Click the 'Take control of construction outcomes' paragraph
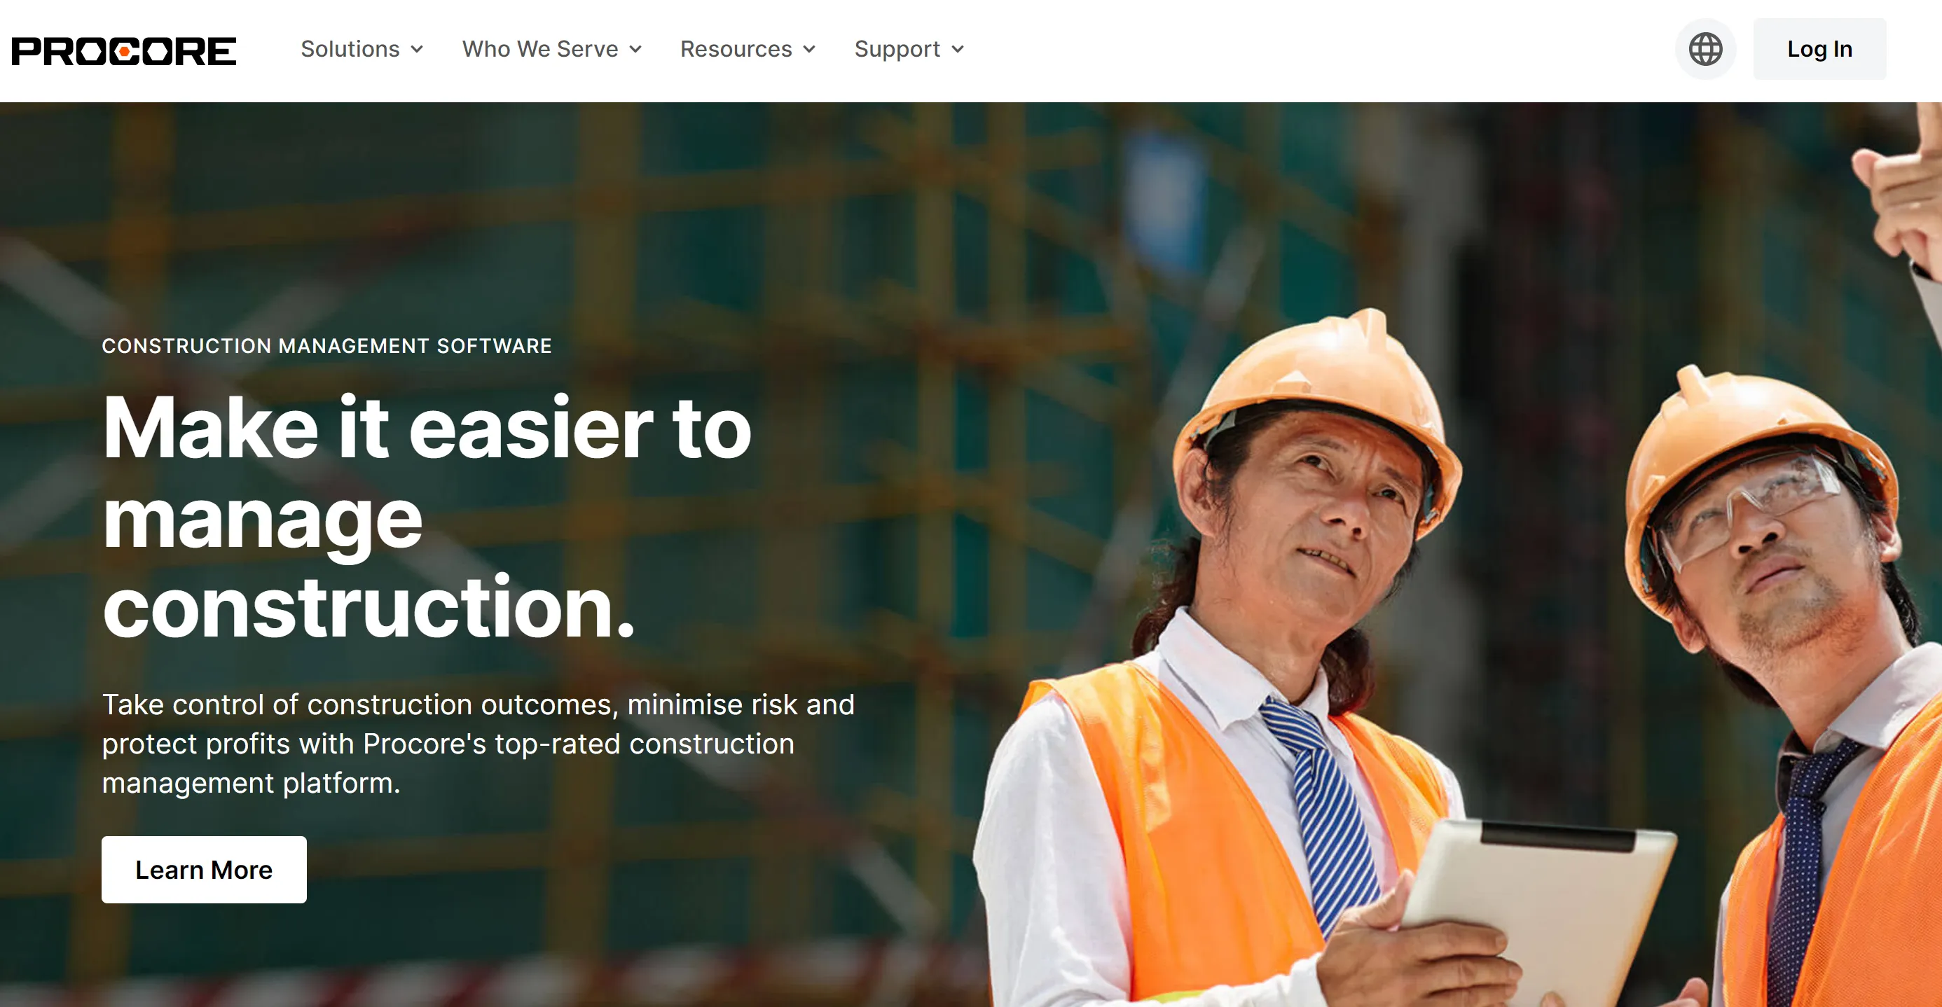 tap(478, 744)
